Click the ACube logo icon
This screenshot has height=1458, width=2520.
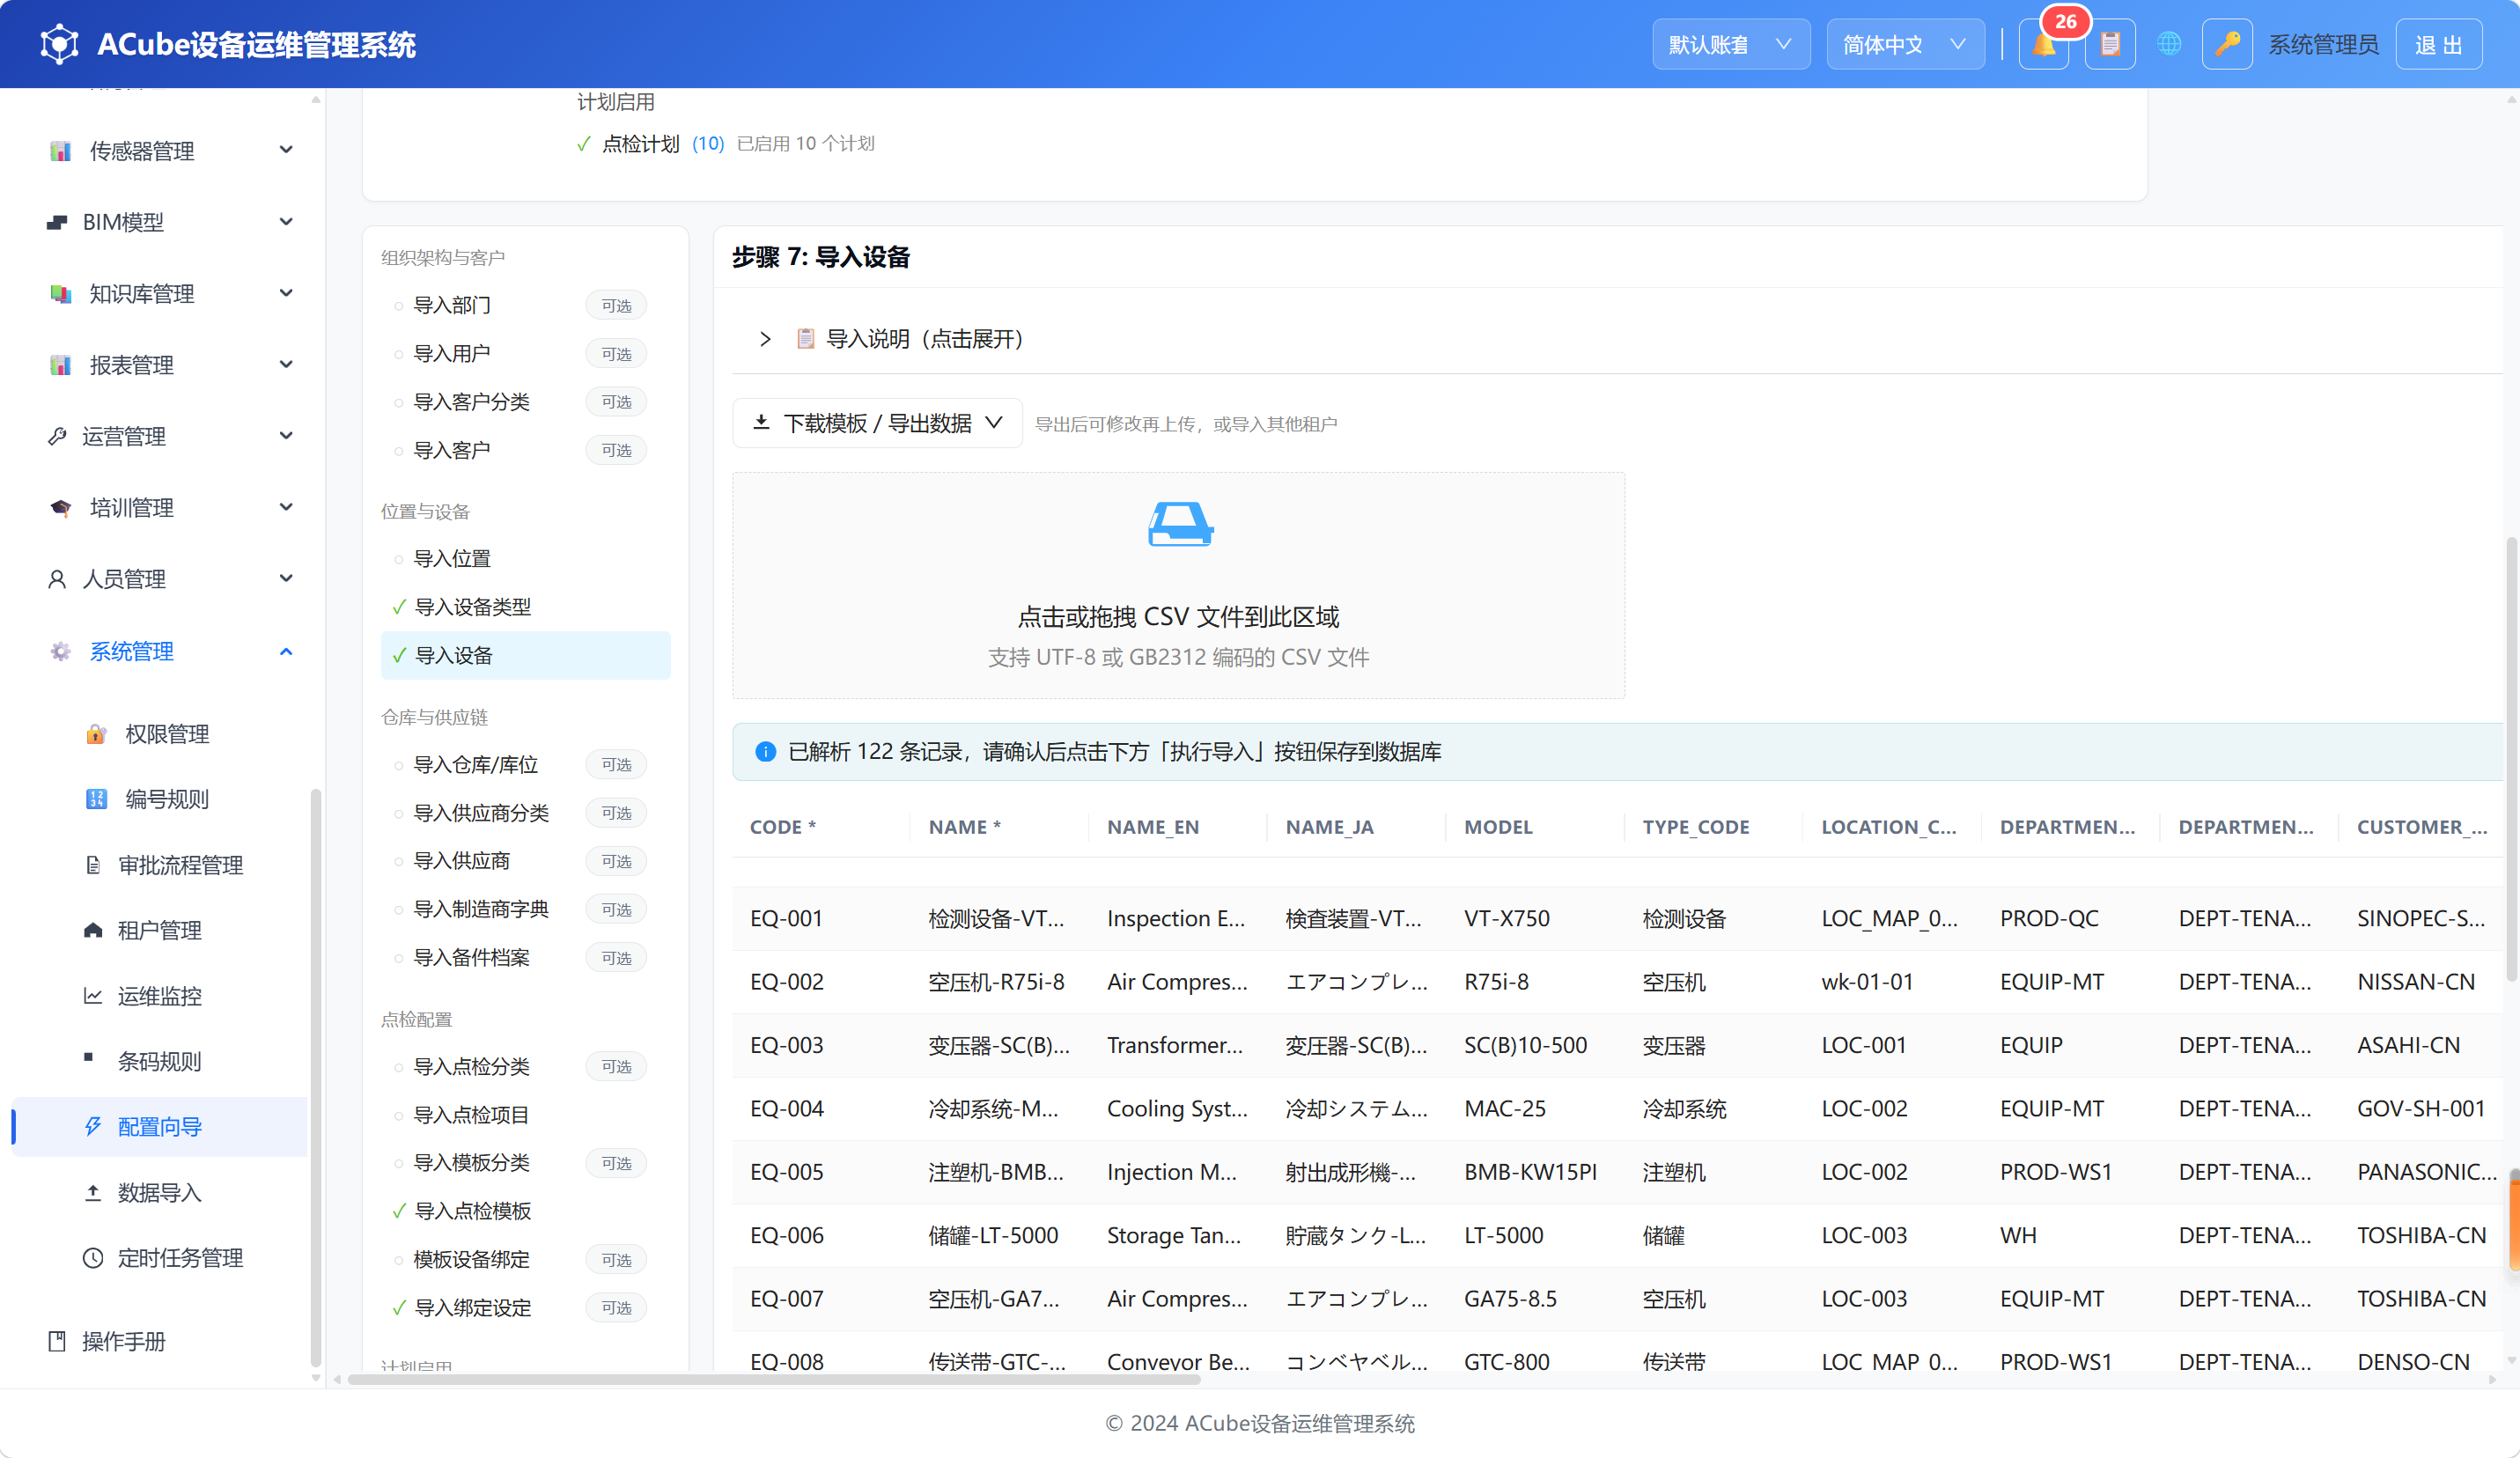[x=59, y=44]
